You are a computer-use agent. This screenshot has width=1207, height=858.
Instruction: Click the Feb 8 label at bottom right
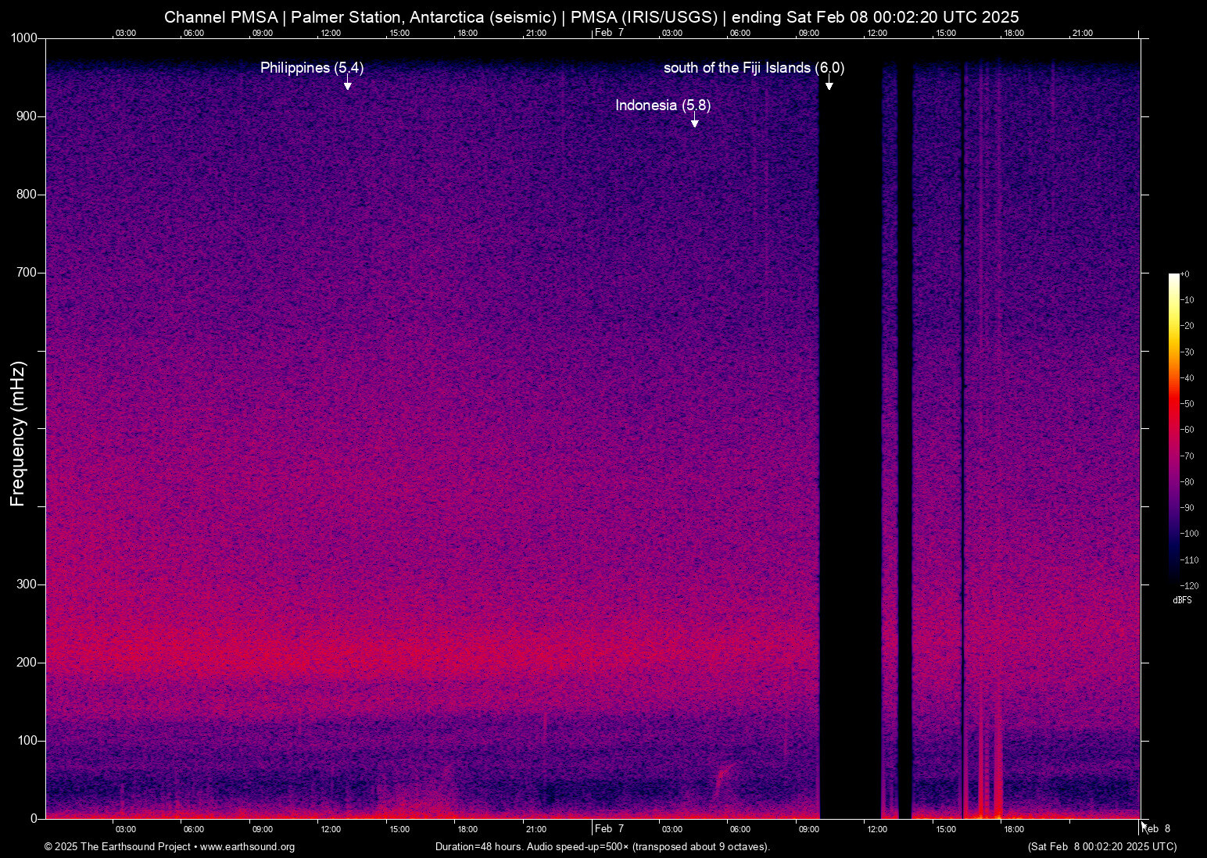point(1158,829)
